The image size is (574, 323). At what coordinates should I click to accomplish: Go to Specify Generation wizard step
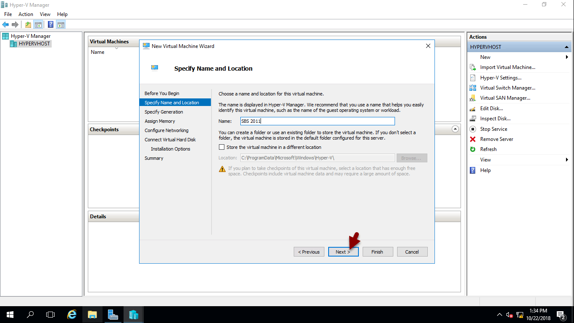click(x=164, y=112)
